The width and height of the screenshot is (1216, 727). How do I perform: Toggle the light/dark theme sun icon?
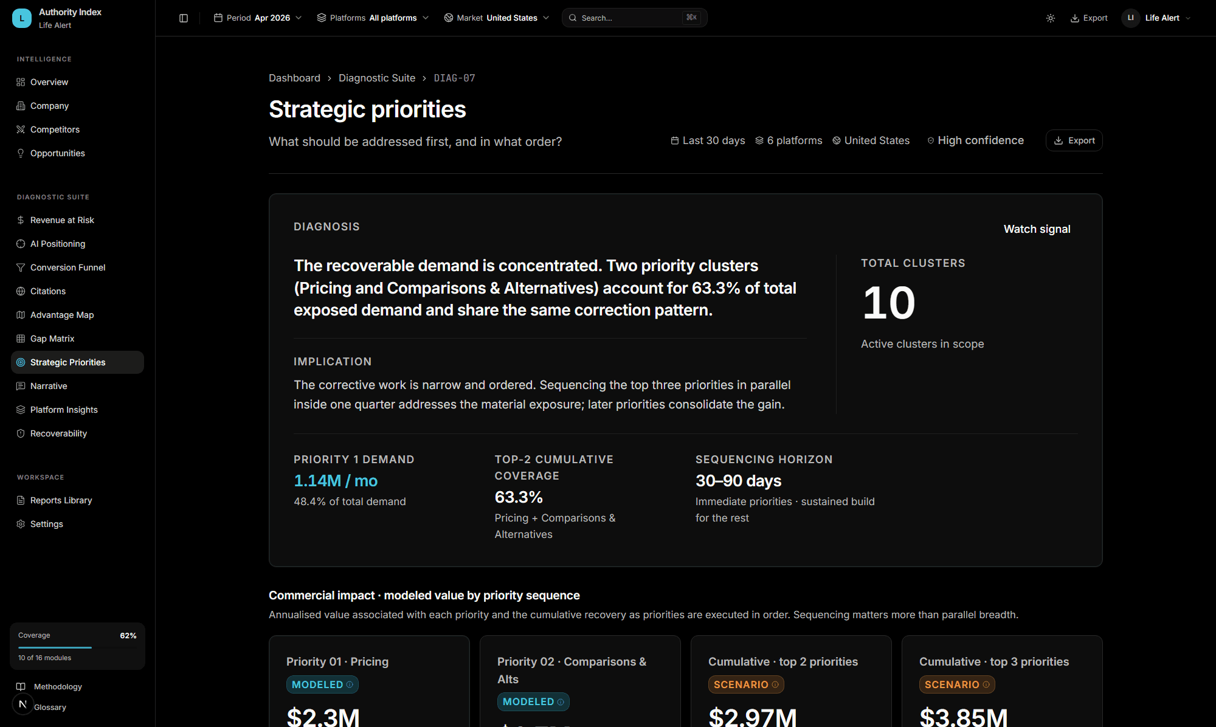1050,18
